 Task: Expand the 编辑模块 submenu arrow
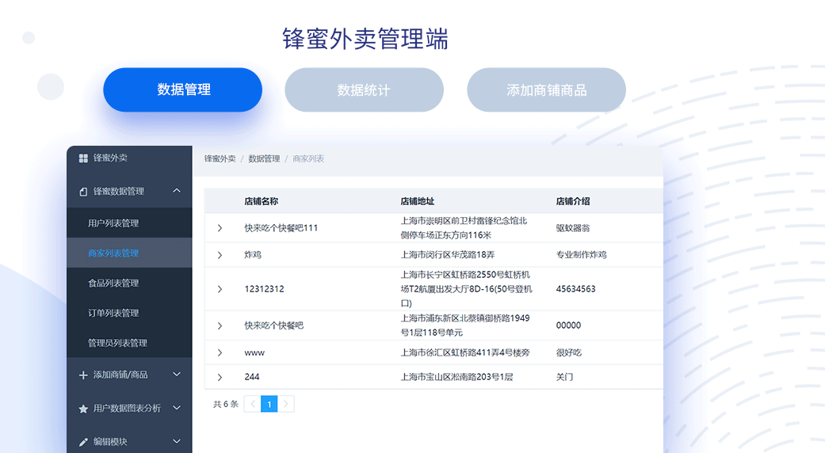click(x=177, y=441)
